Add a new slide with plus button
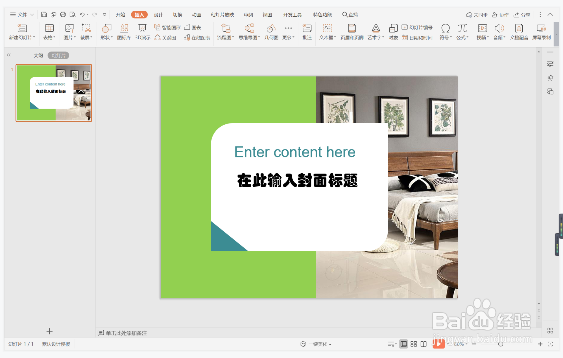 (x=49, y=331)
